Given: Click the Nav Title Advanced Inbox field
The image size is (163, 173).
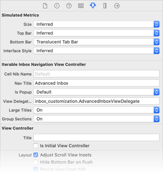Looking at the screenshot, I should click(x=97, y=83).
